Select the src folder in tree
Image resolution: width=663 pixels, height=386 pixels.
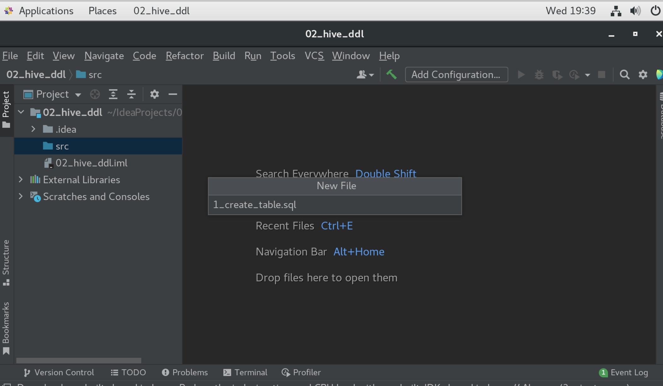[x=98, y=146]
